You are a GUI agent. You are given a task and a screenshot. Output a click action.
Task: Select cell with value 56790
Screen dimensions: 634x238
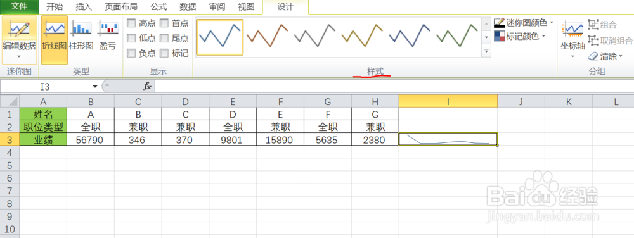point(91,140)
